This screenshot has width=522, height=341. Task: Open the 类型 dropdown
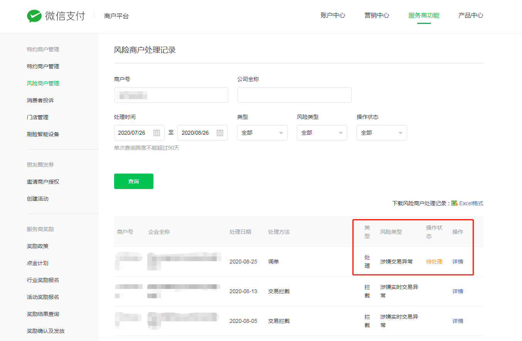tap(262, 133)
